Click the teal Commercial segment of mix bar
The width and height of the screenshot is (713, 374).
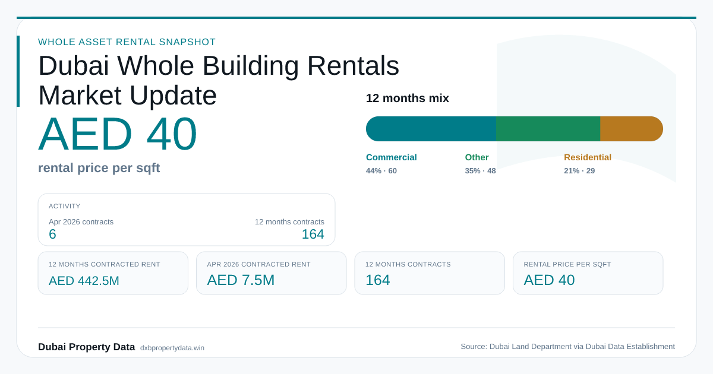click(x=431, y=129)
